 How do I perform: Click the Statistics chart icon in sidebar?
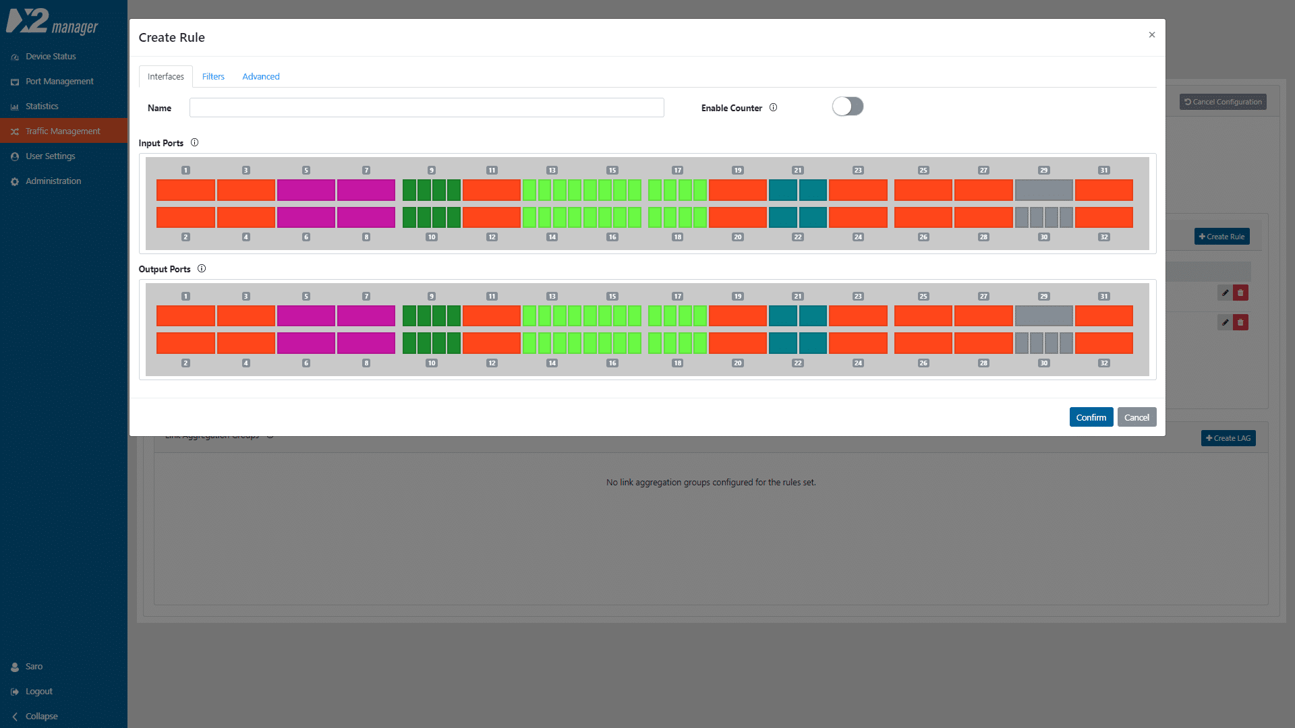15,107
